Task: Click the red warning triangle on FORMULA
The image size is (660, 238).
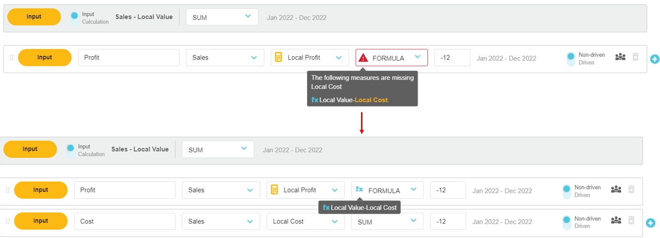Action: [x=363, y=58]
